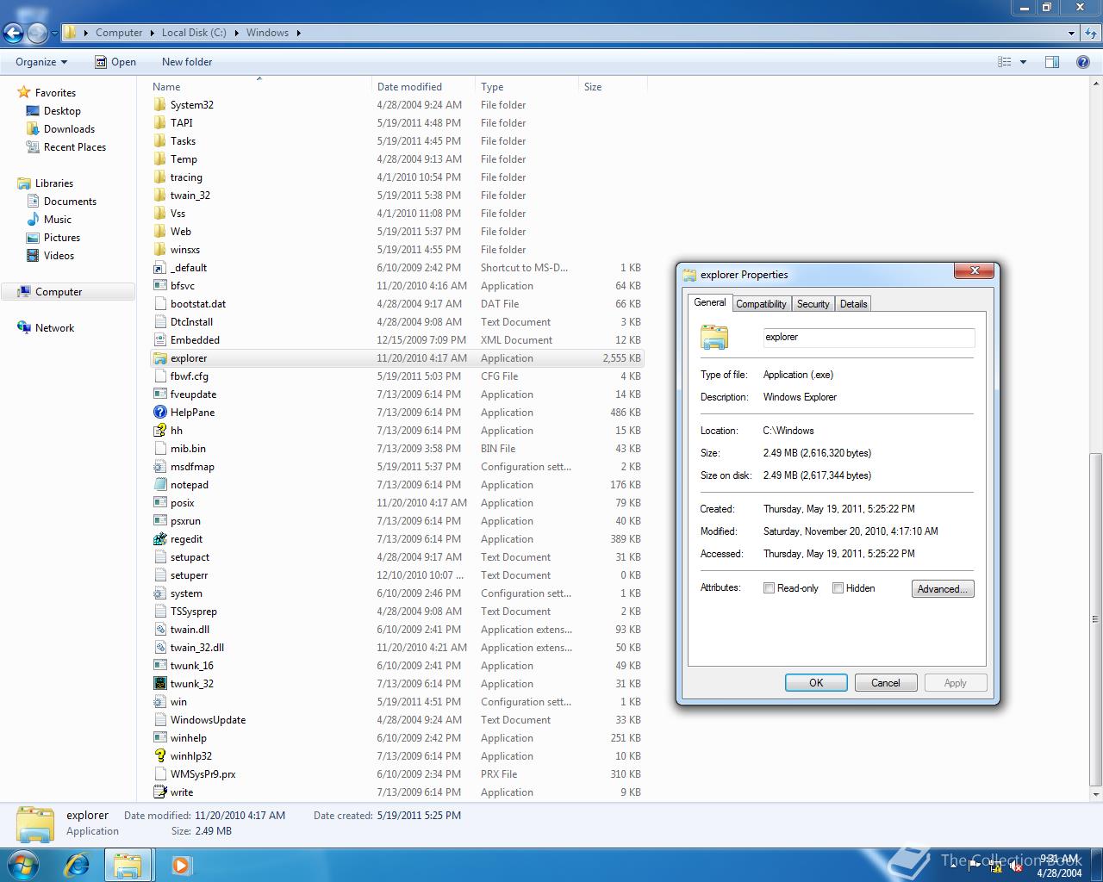Sort by Date modified column header
This screenshot has height=882, width=1103.
(x=423, y=87)
